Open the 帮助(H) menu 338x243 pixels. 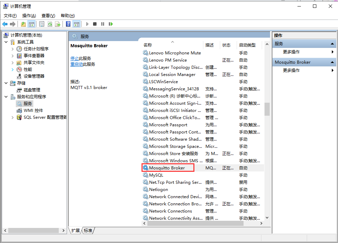pos(68,16)
